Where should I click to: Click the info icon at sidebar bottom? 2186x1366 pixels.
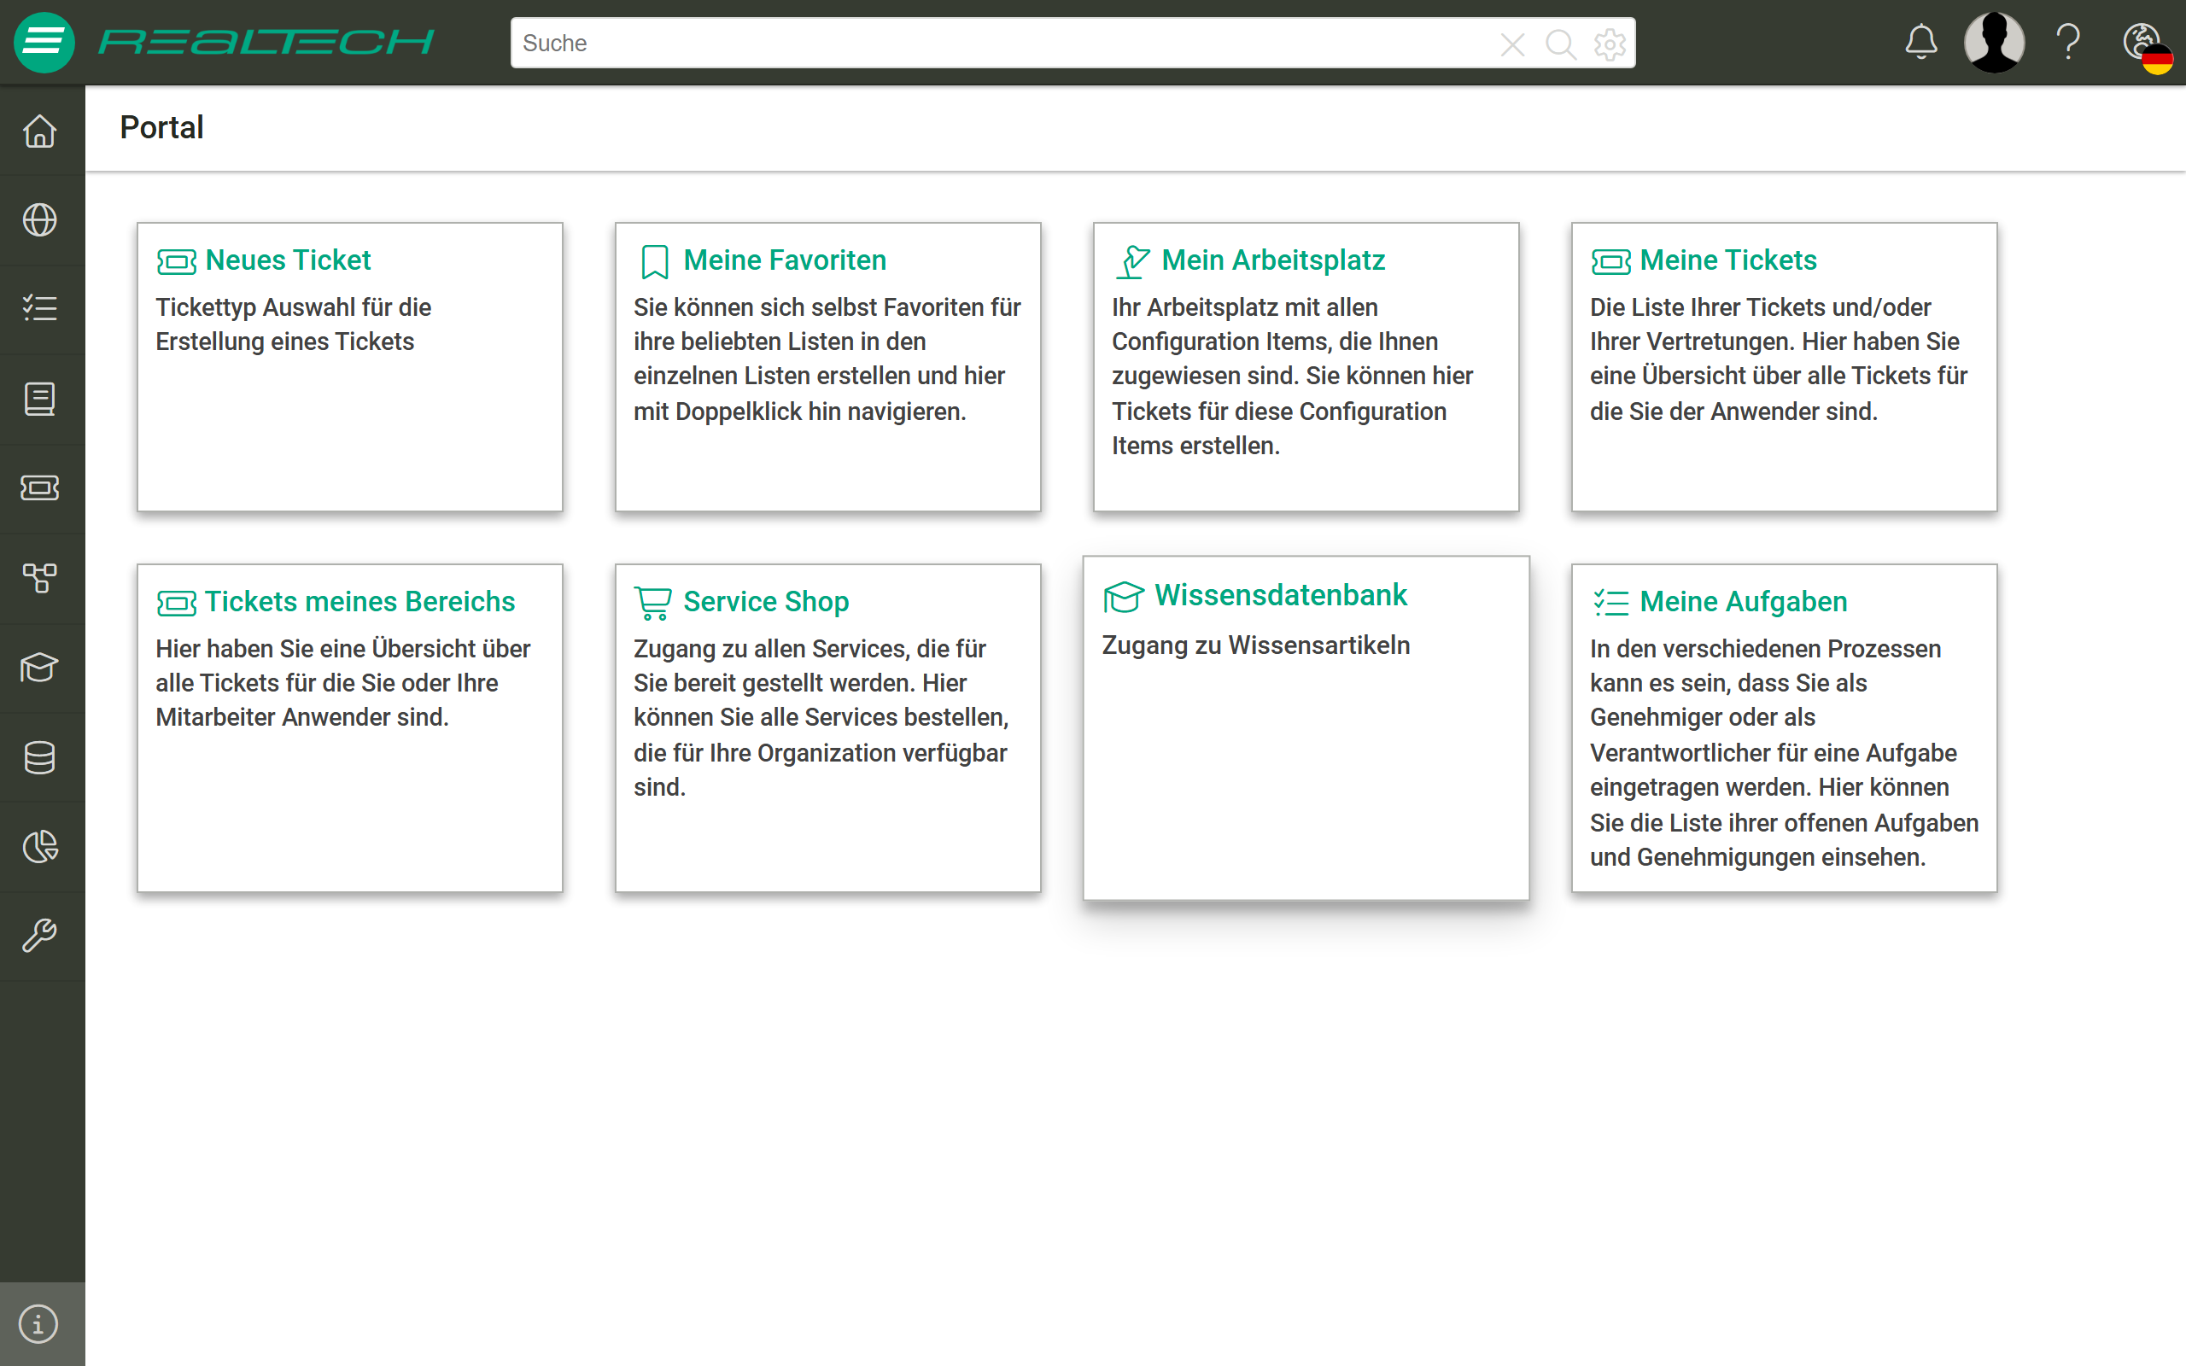(38, 1324)
